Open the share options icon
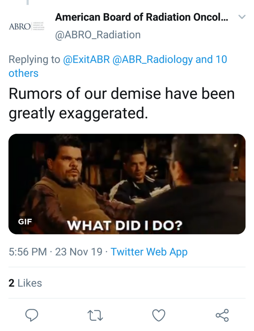This screenshot has width=254, height=331. pyautogui.click(x=222, y=315)
